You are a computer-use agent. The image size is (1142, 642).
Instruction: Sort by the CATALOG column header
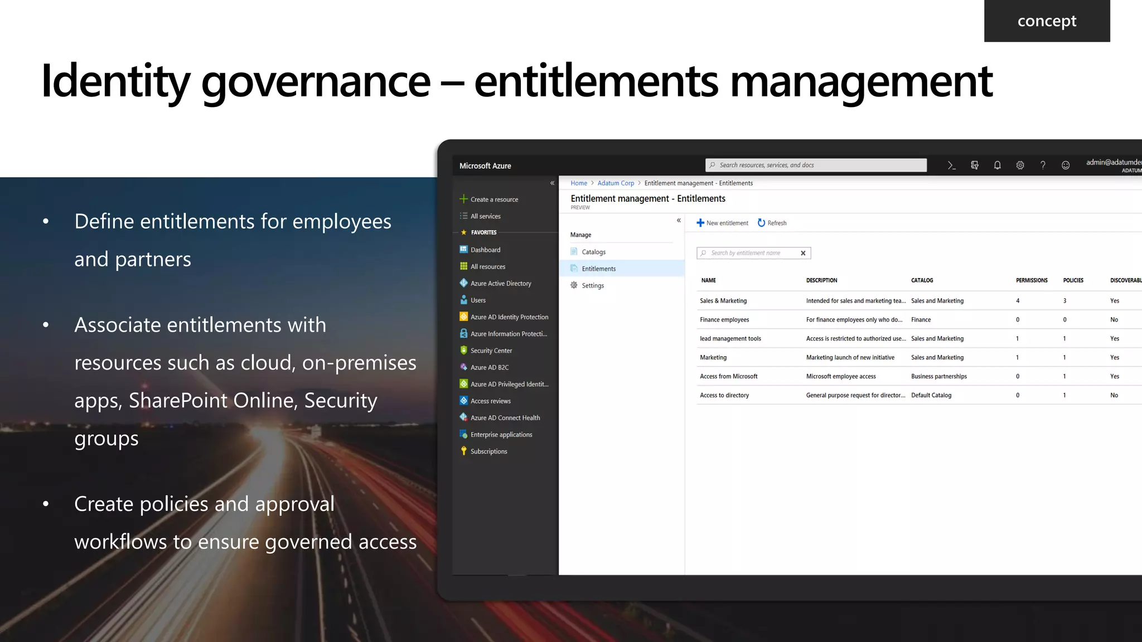(922, 280)
